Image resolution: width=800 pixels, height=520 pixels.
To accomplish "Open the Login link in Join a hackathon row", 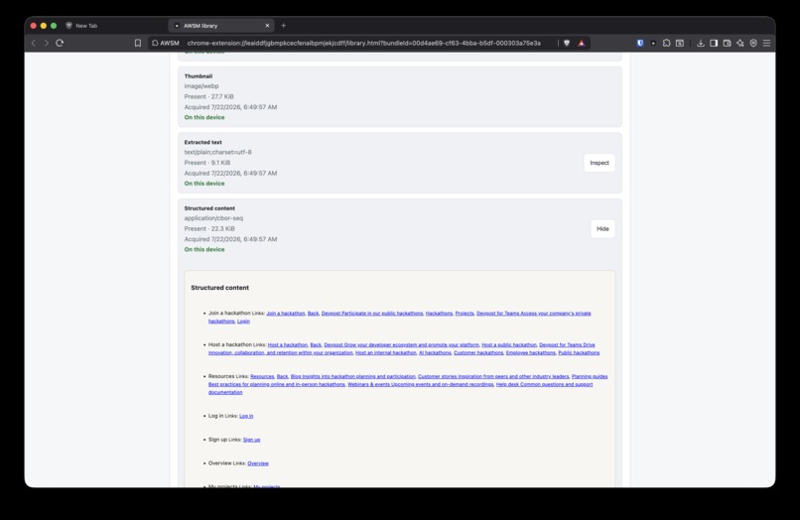I will pos(243,321).
